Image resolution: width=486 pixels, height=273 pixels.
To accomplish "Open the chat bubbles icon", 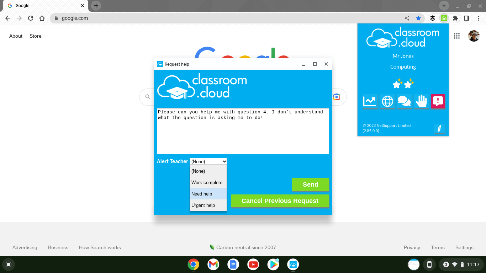I will pyautogui.click(x=404, y=101).
